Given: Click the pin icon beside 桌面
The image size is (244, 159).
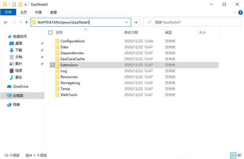Looking at the screenshot, I should [x=42, y=43].
